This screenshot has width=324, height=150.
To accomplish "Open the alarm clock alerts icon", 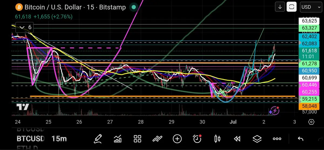I will [197, 139].
